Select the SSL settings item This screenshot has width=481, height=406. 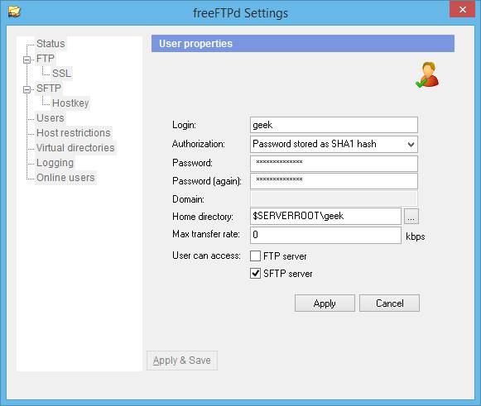point(61,74)
